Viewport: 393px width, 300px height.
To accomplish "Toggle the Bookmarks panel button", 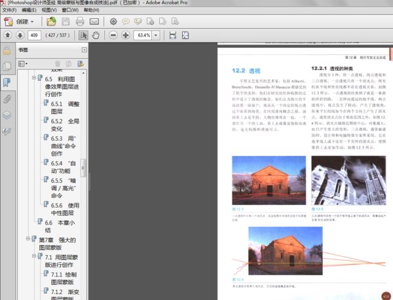I will 7,82.
